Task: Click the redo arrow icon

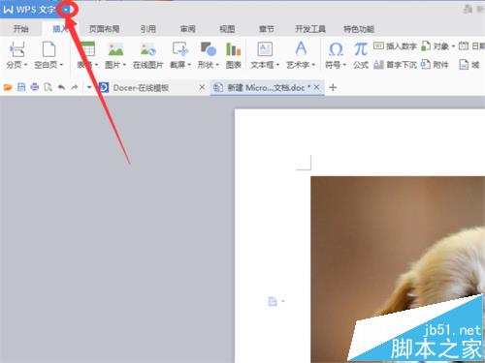Action: (75, 87)
